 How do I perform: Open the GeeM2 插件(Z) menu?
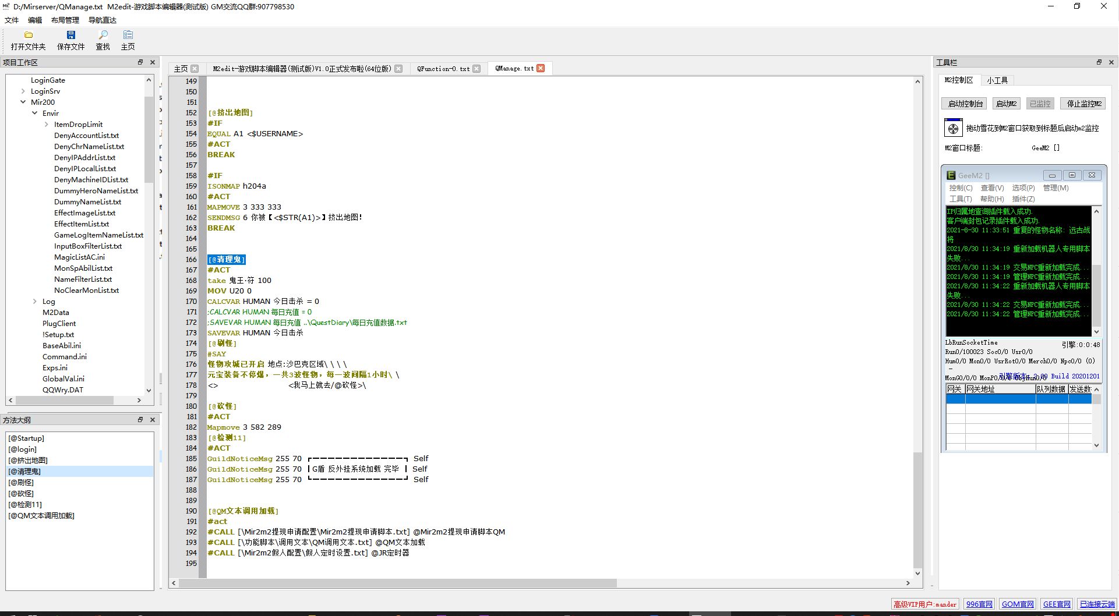point(1023,199)
